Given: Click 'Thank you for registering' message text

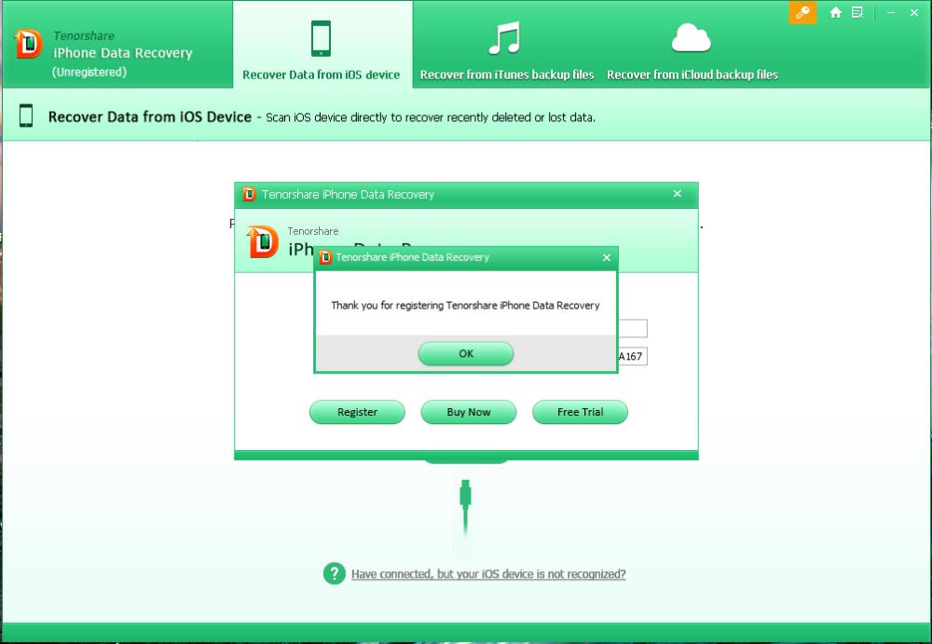Looking at the screenshot, I should [465, 305].
